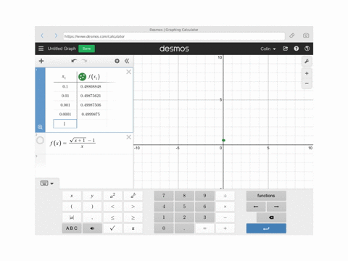The height and width of the screenshot is (261, 348).
Task: Click the green Save button
Action: click(86, 49)
